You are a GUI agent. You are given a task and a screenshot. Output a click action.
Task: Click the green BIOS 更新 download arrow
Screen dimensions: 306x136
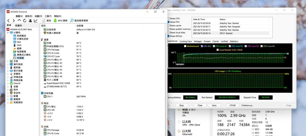[x=55, y=21]
